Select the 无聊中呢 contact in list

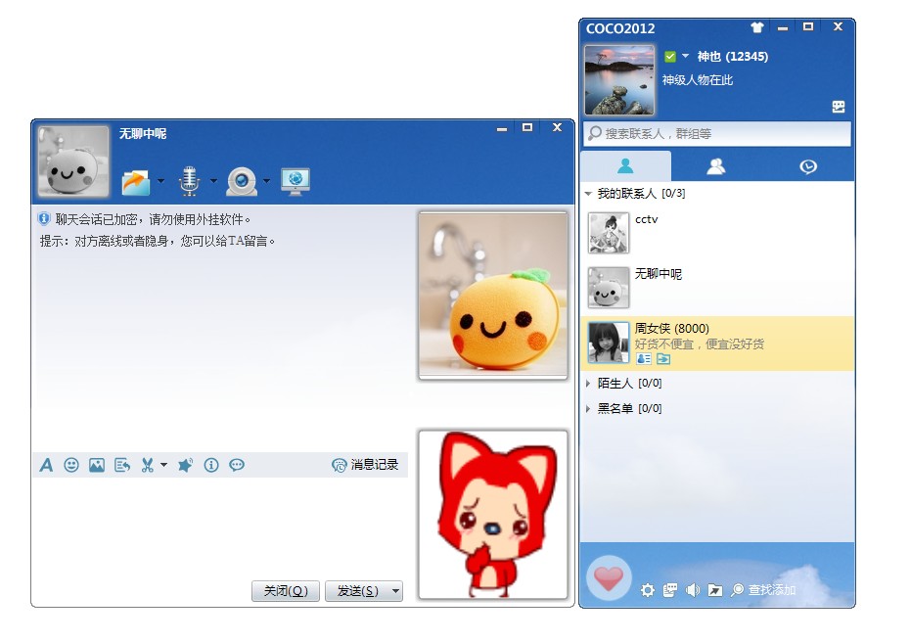point(717,288)
